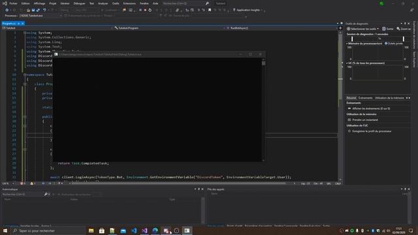Click Afficher les événements link
The height and width of the screenshot is (235, 418).
point(371,108)
